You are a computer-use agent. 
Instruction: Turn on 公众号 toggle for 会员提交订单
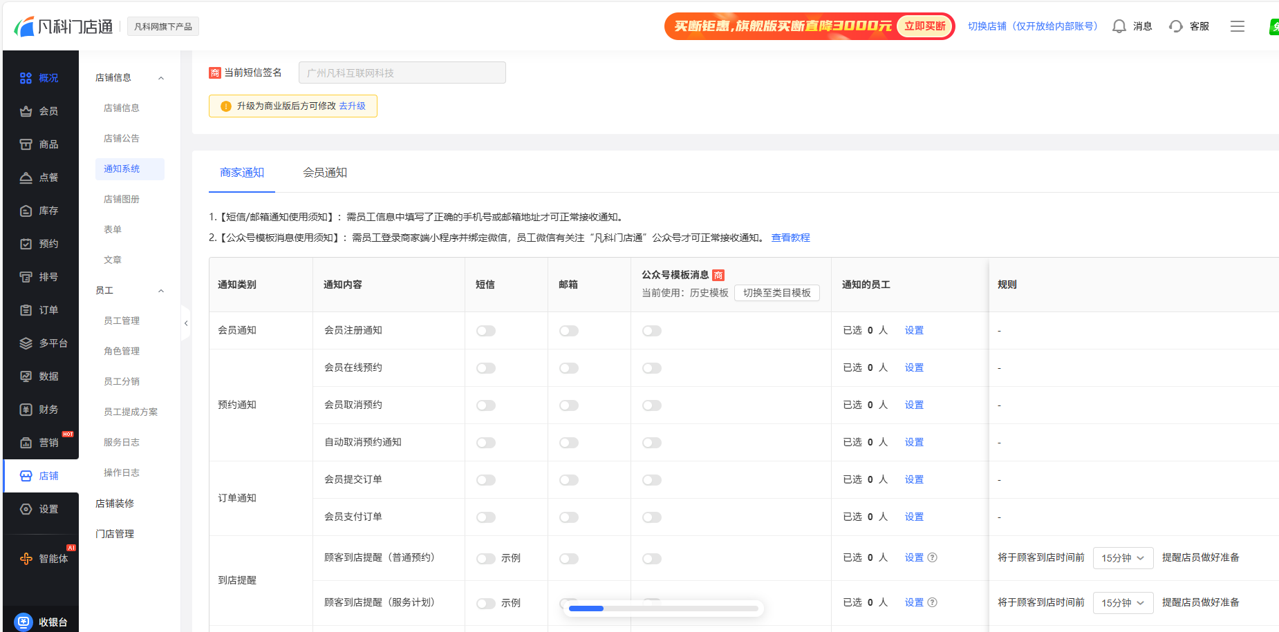[652, 480]
